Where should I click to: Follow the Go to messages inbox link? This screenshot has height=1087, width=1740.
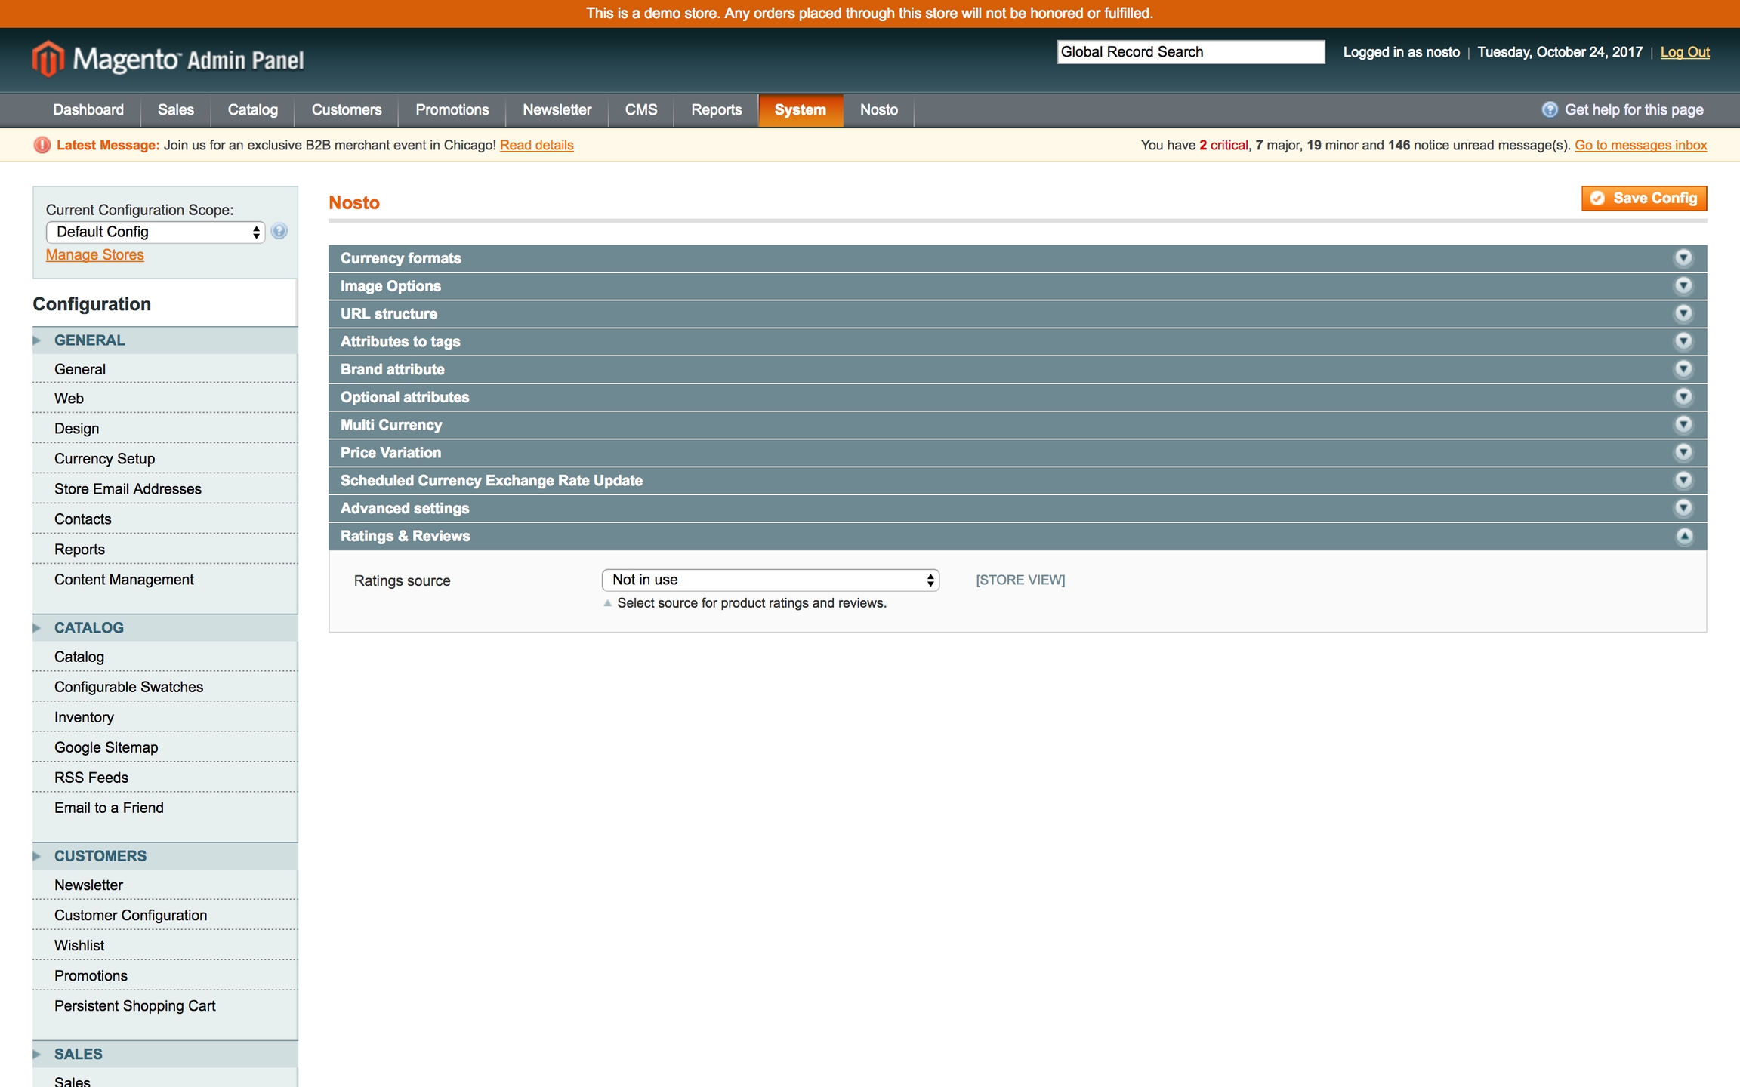pos(1640,146)
